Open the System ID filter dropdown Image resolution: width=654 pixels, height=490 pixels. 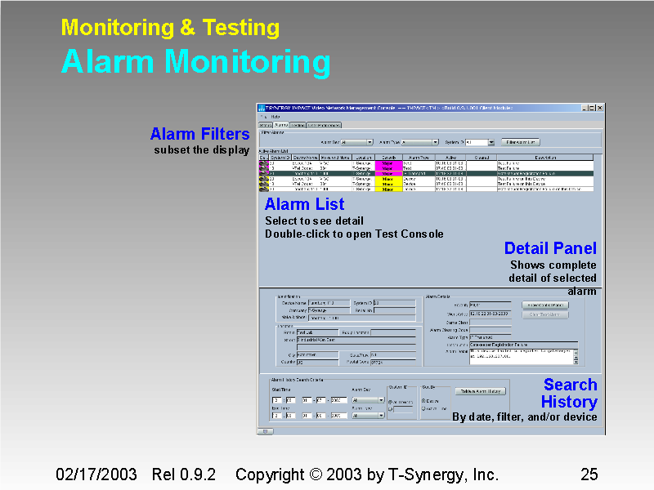(x=492, y=143)
